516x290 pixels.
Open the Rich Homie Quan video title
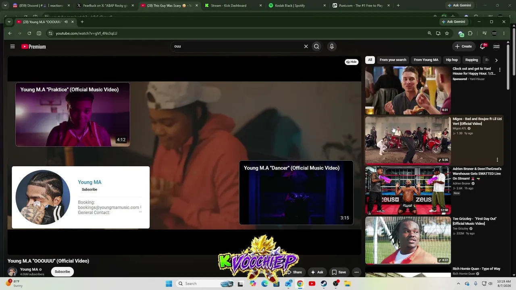476,269
